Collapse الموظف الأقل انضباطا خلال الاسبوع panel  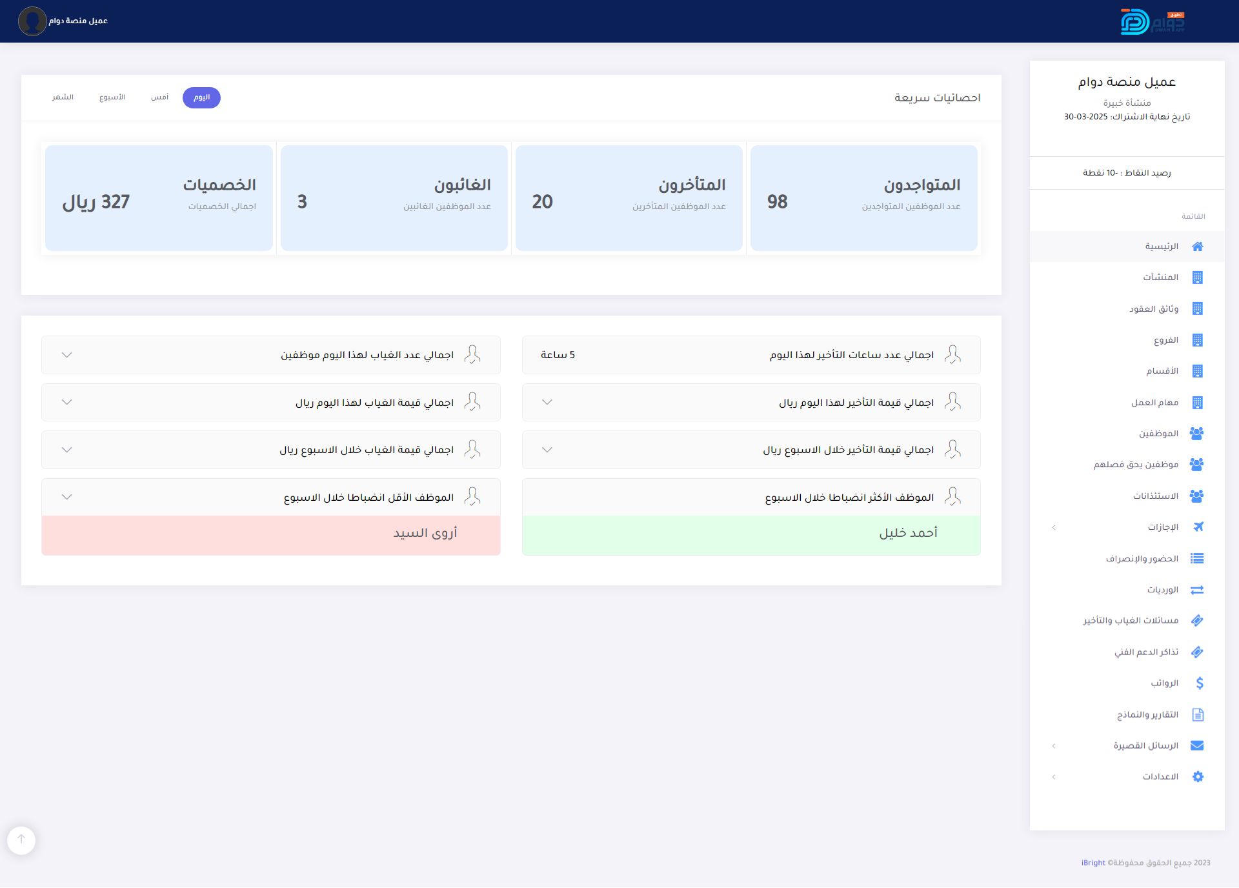coord(66,497)
